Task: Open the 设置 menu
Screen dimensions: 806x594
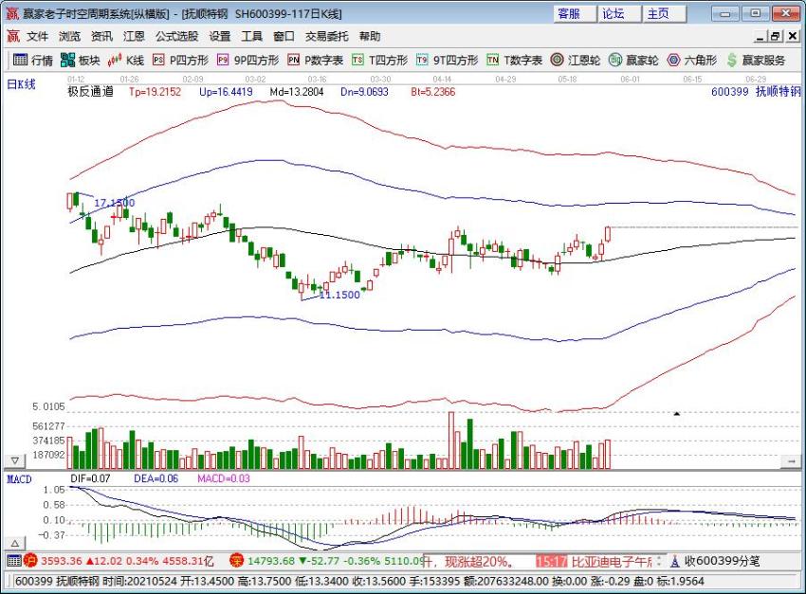Action: (220, 36)
